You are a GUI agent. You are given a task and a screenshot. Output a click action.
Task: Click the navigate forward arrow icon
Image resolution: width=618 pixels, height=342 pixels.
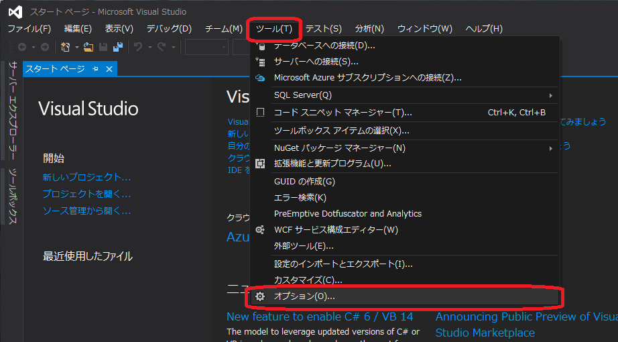point(45,48)
